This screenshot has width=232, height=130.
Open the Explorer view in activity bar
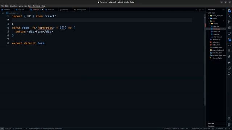[x=229, y=10]
